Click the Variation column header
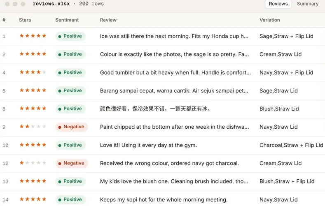 coord(270,20)
